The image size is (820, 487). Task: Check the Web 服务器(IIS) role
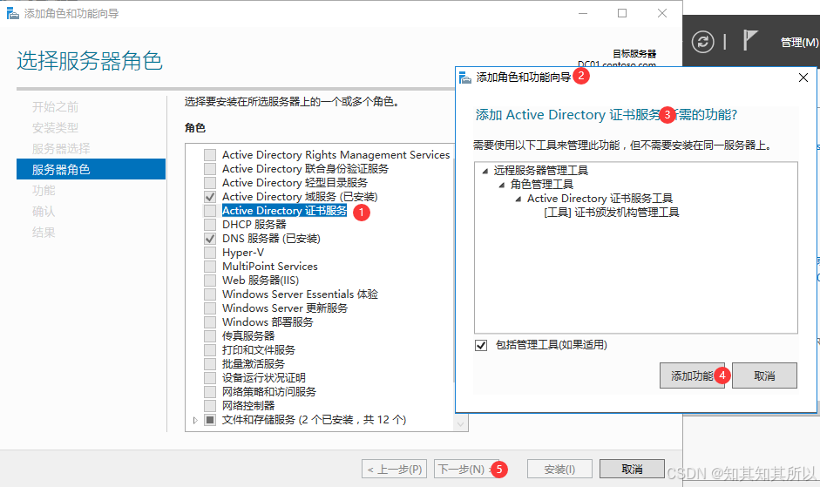[x=210, y=281]
